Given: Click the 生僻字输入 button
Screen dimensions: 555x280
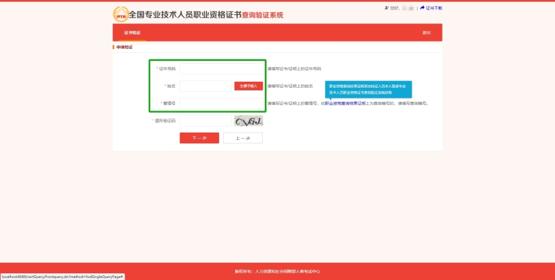Looking at the screenshot, I should point(248,86).
